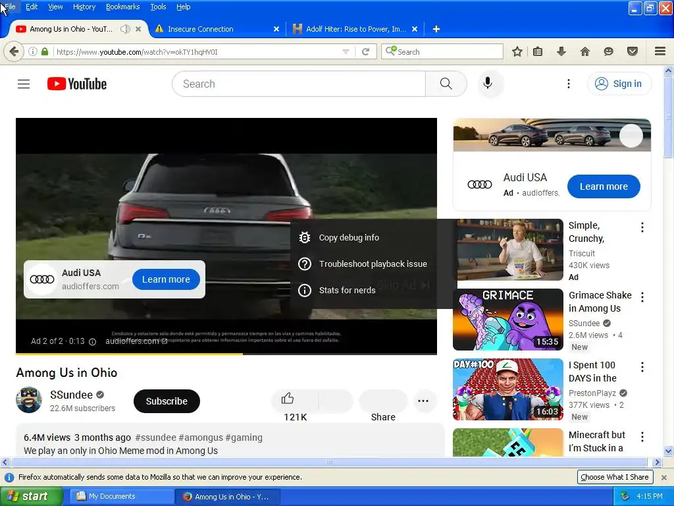The width and height of the screenshot is (674, 506).
Task: Show your bookmarks list icon
Action: click(538, 51)
